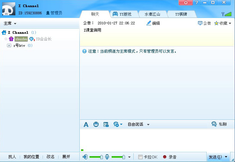Open the 主席 mode dropdown
Image resolution: width=235 pixels, height=162 pixels.
(x=10, y=23)
